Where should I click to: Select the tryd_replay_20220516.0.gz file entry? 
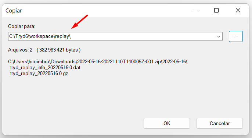pyautogui.click(x=39, y=74)
